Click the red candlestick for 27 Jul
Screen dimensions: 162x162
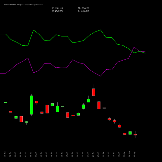click(99, 105)
